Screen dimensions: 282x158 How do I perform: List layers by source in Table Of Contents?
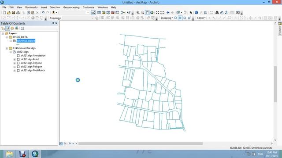point(7,28)
